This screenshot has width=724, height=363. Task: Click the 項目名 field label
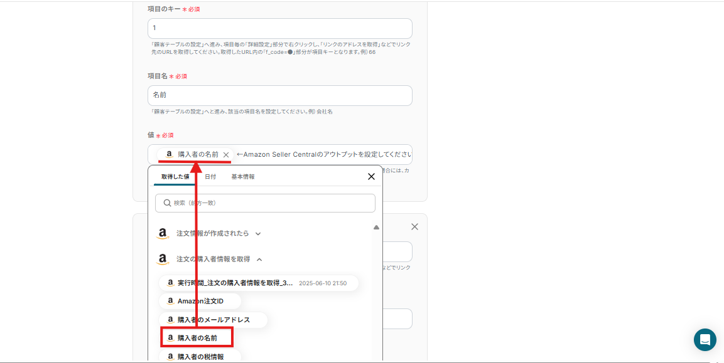point(158,76)
